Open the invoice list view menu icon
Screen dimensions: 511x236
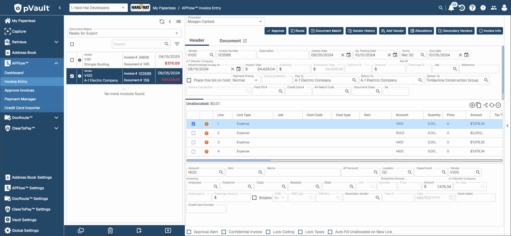click(178, 22)
